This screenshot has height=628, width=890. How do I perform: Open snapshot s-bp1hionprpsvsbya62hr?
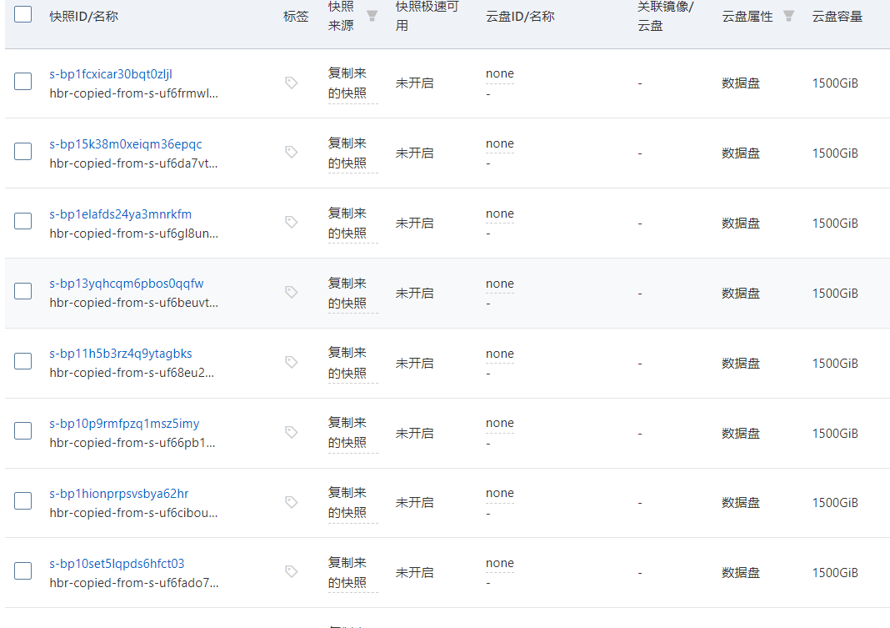(x=118, y=494)
